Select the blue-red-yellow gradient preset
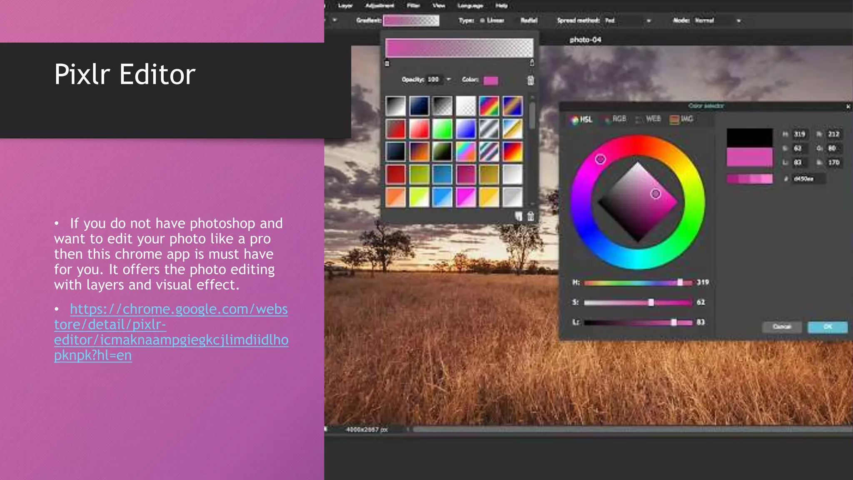853x480 pixels. pyautogui.click(x=512, y=152)
